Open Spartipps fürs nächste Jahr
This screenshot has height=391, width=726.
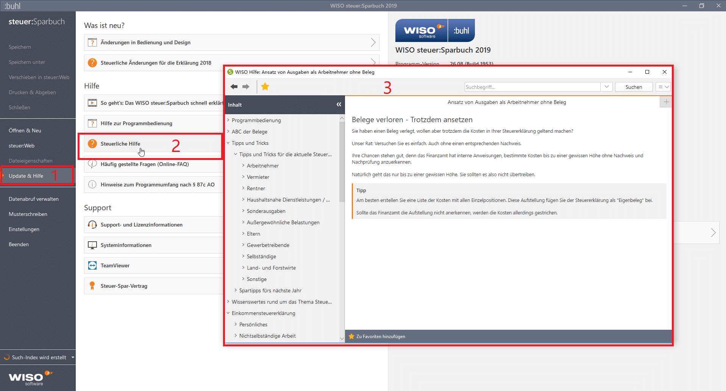pos(270,290)
